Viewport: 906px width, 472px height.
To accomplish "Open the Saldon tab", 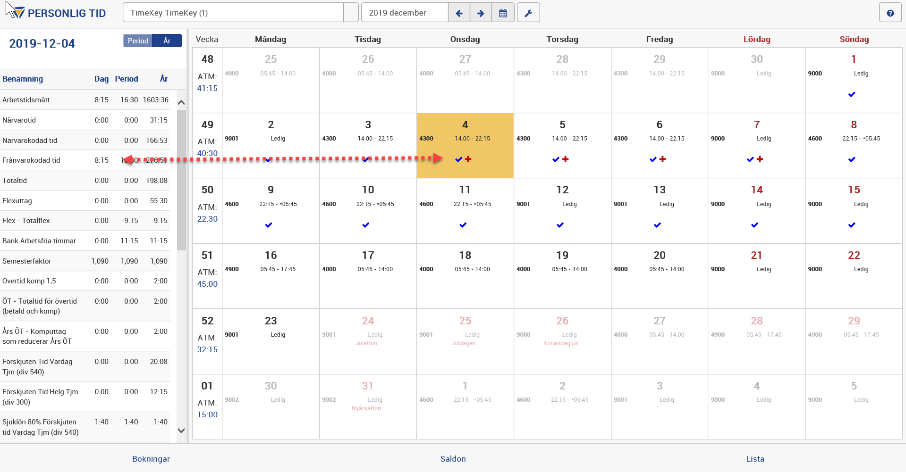I will [453, 459].
